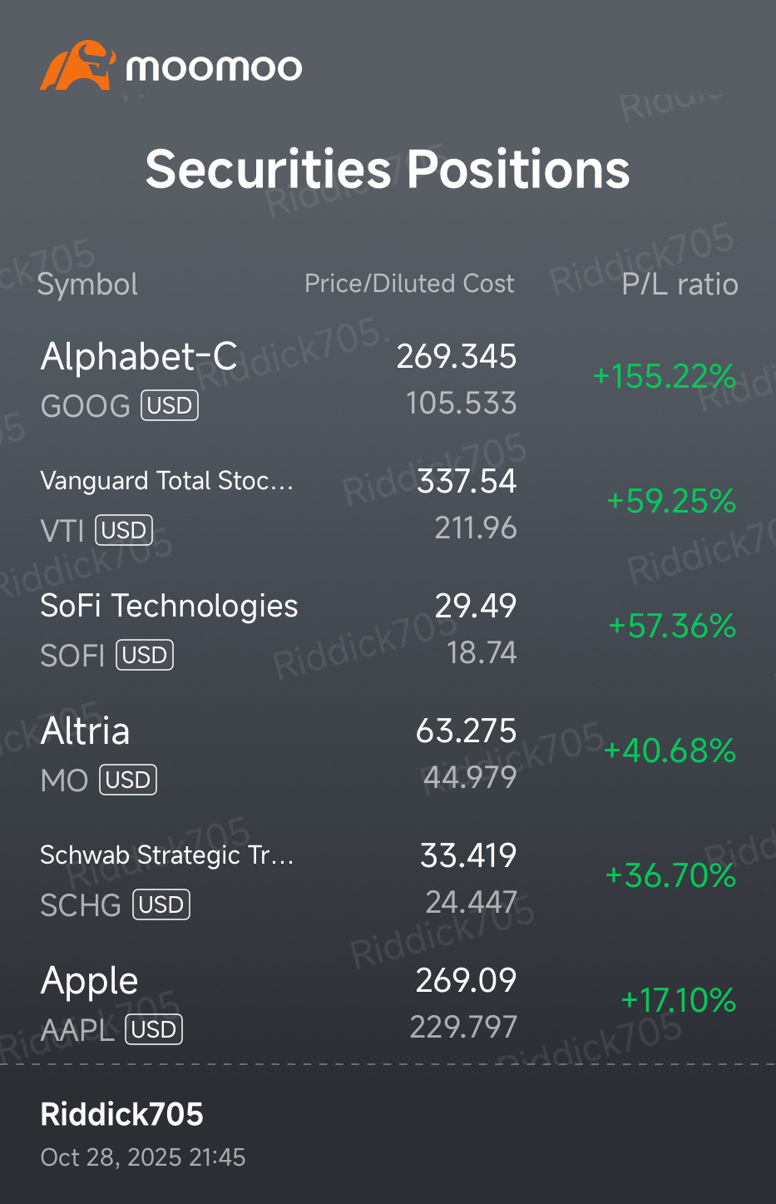The height and width of the screenshot is (1204, 776).
Task: Sort by the Symbol column header
Action: tap(87, 285)
